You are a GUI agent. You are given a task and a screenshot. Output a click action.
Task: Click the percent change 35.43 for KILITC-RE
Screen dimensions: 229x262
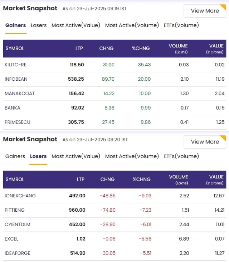point(144,65)
